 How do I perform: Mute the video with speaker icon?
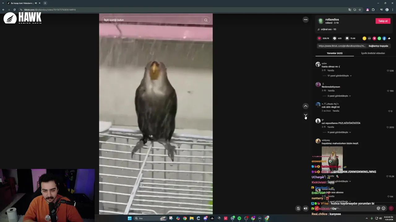tap(306, 208)
